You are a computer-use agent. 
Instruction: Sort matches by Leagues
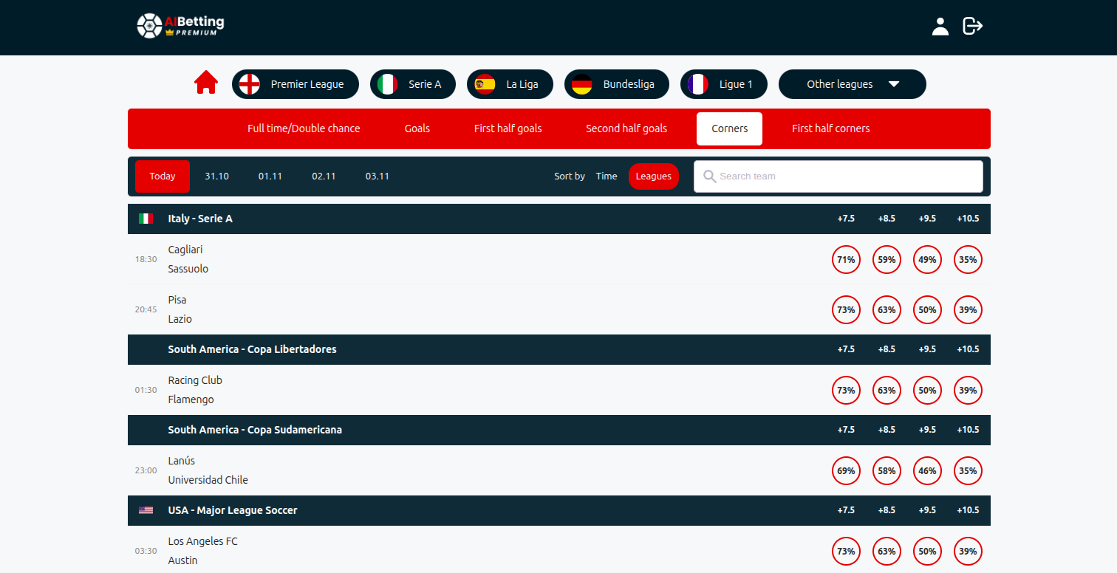(653, 176)
